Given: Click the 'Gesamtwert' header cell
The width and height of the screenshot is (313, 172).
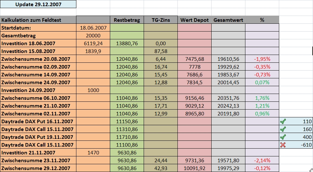Looking at the screenshot, I should pos(228,20).
